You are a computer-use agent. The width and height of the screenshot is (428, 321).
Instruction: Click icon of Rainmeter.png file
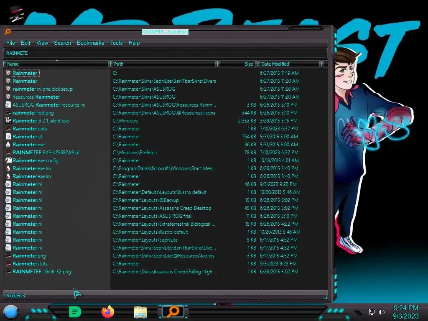click(8, 255)
